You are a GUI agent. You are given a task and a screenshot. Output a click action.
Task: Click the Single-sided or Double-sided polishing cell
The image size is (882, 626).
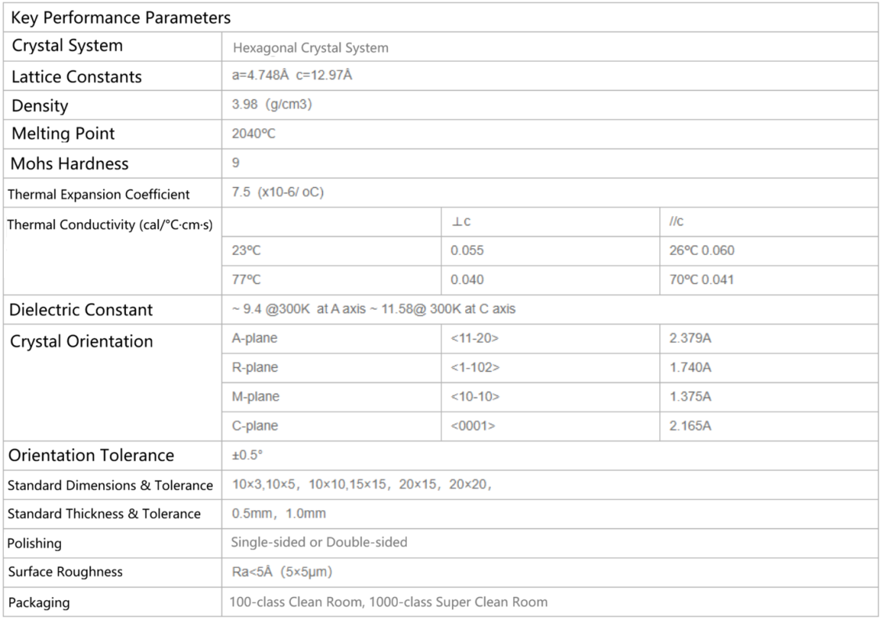[x=319, y=542]
